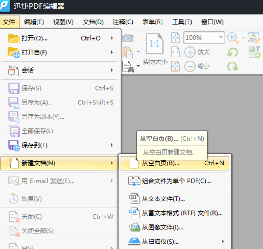Click the rotate clockwise green arrow

[233, 66]
